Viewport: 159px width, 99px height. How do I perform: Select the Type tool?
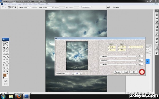point(7,62)
